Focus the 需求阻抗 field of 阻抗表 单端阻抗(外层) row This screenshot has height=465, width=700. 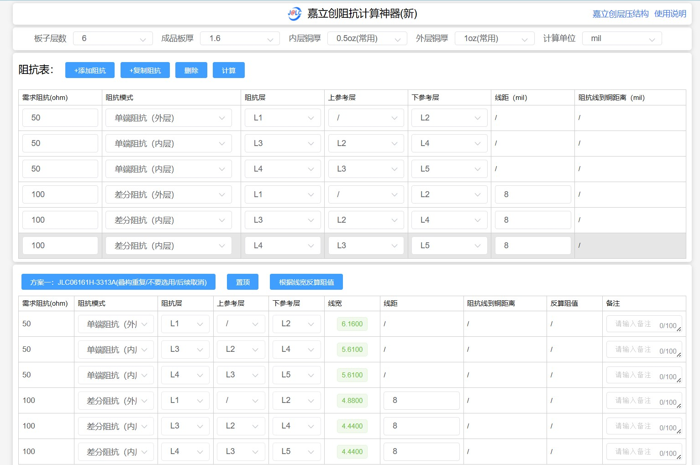[x=60, y=118]
